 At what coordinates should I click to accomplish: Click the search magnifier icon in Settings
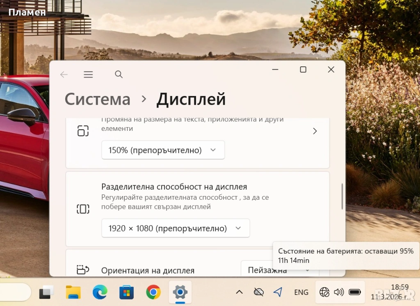coord(119,74)
